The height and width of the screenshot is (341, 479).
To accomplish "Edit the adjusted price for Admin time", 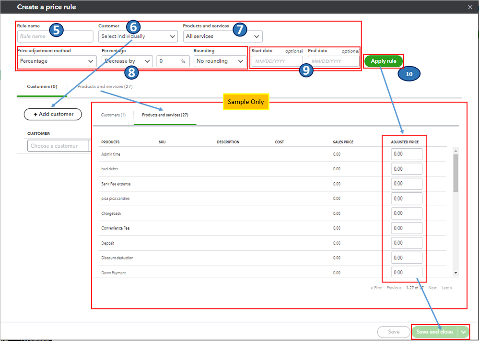I will (407, 154).
